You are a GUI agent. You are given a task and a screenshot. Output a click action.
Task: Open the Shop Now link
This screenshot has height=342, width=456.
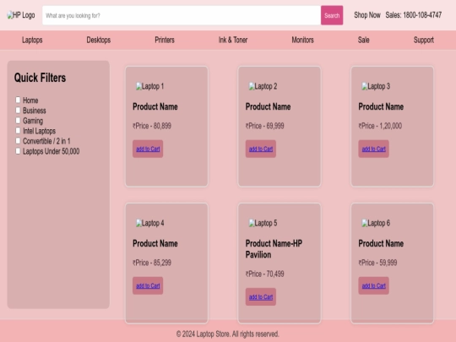pyautogui.click(x=367, y=15)
